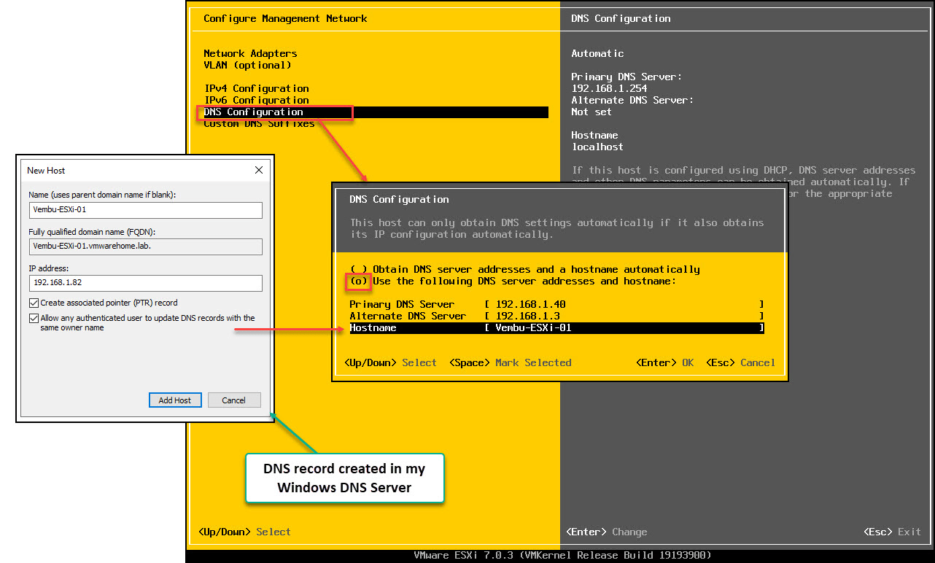Open IPv4 Configuration entry
This screenshot has width=935, height=563.
point(256,88)
